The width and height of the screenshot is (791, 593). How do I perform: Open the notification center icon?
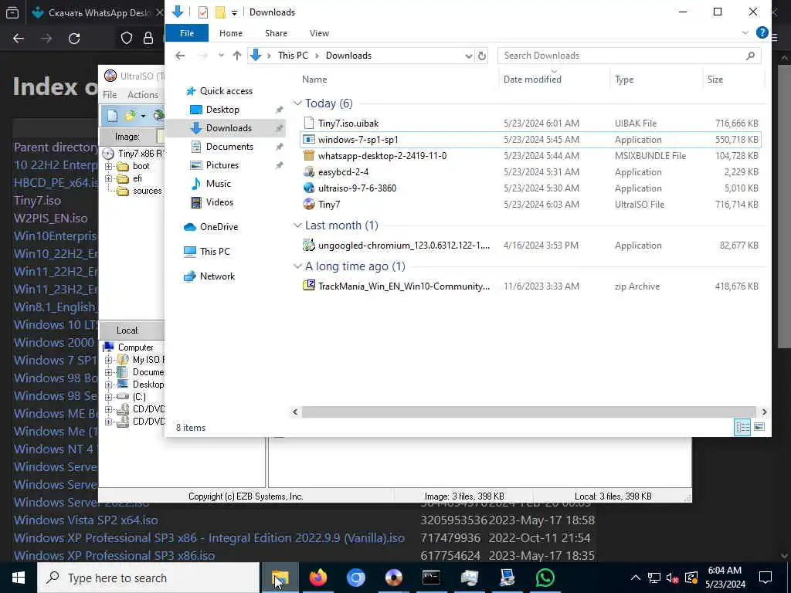[x=766, y=578]
